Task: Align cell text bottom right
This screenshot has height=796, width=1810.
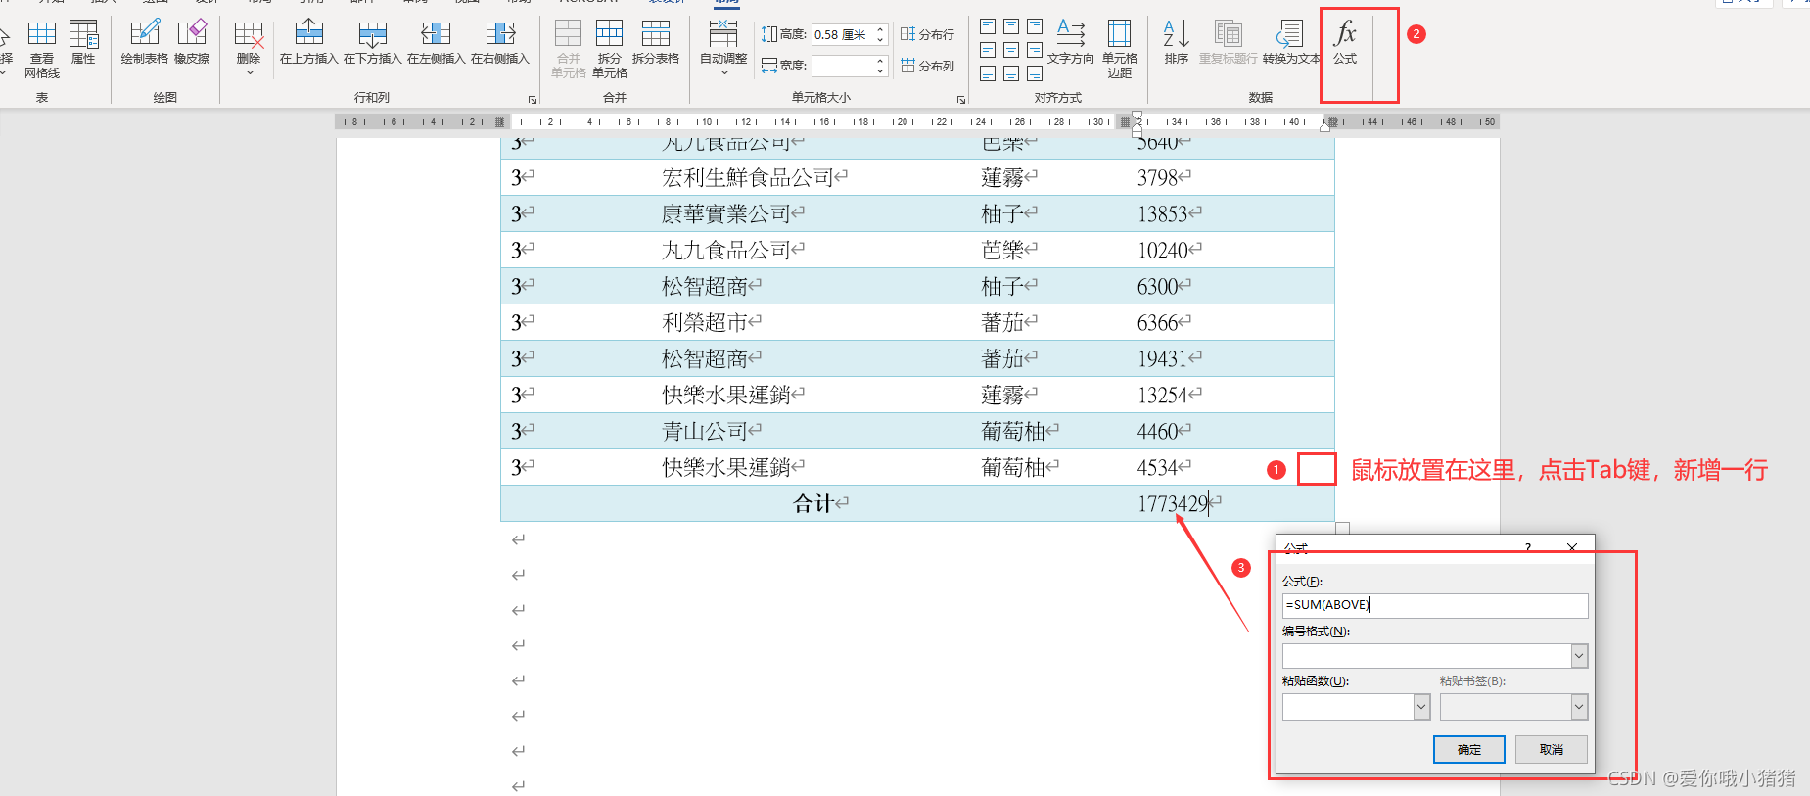Action: 1035,73
